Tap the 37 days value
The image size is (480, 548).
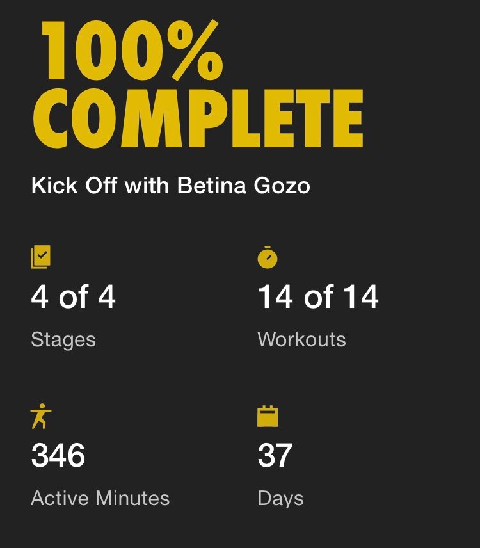(275, 456)
